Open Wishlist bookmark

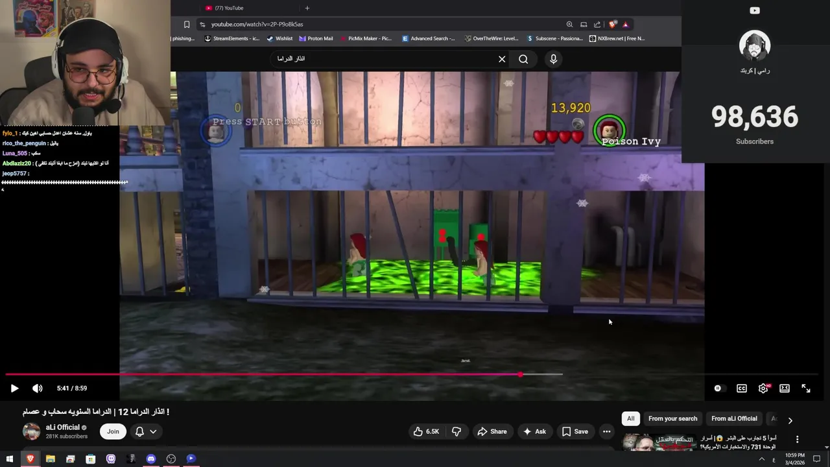coord(279,38)
